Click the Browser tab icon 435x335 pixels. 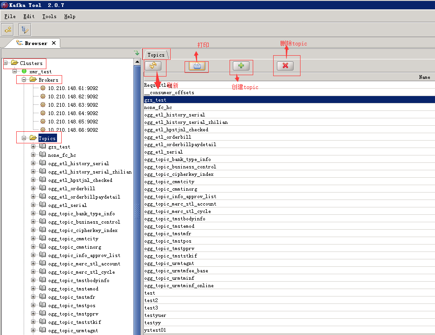point(19,43)
